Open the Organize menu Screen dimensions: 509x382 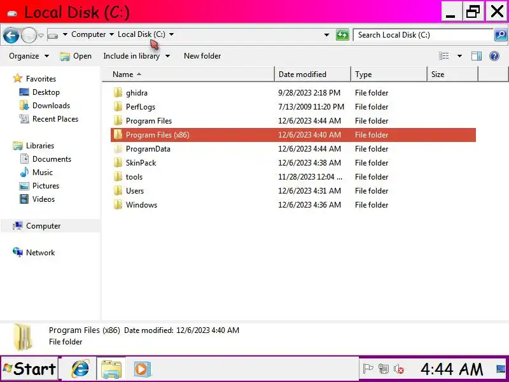[x=29, y=56]
